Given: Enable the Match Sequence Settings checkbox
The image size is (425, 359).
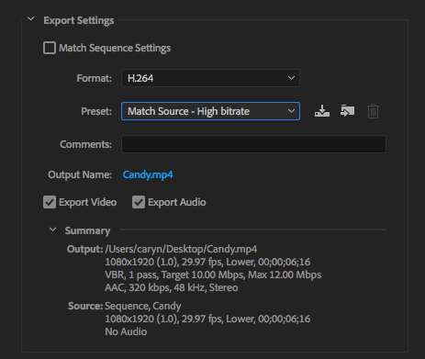Looking at the screenshot, I should [50, 48].
